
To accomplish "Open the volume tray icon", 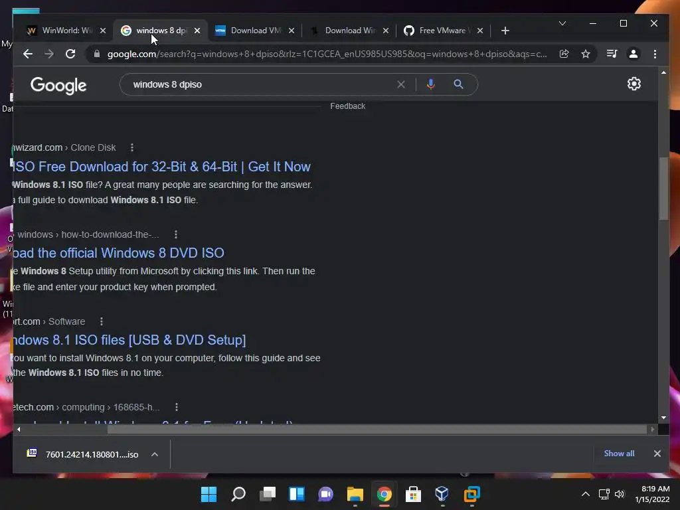I will [620, 494].
